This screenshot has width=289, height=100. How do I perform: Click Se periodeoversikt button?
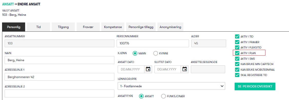point(255,86)
